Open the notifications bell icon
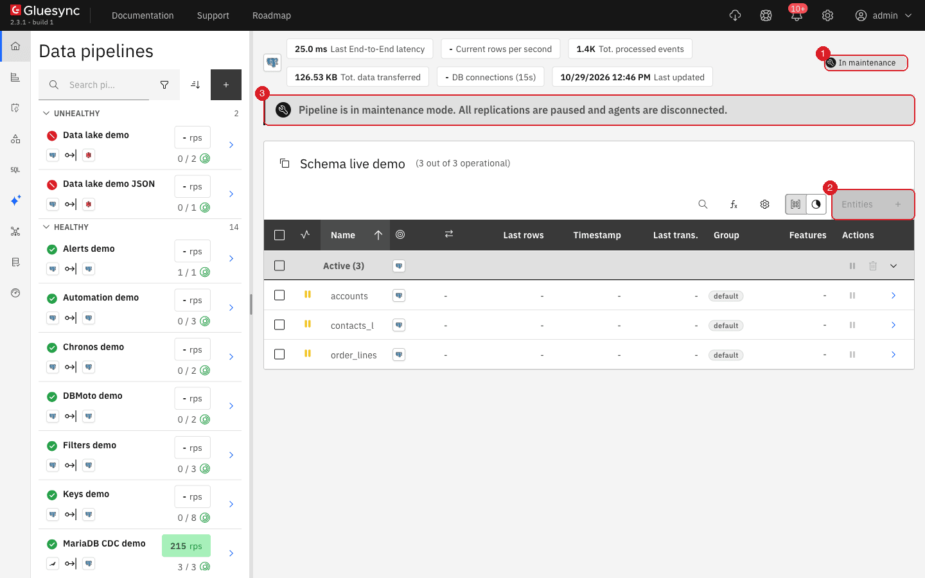 (x=797, y=15)
